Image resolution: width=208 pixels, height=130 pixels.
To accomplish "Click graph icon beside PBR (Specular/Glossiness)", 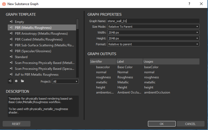I will pos(11,51).
